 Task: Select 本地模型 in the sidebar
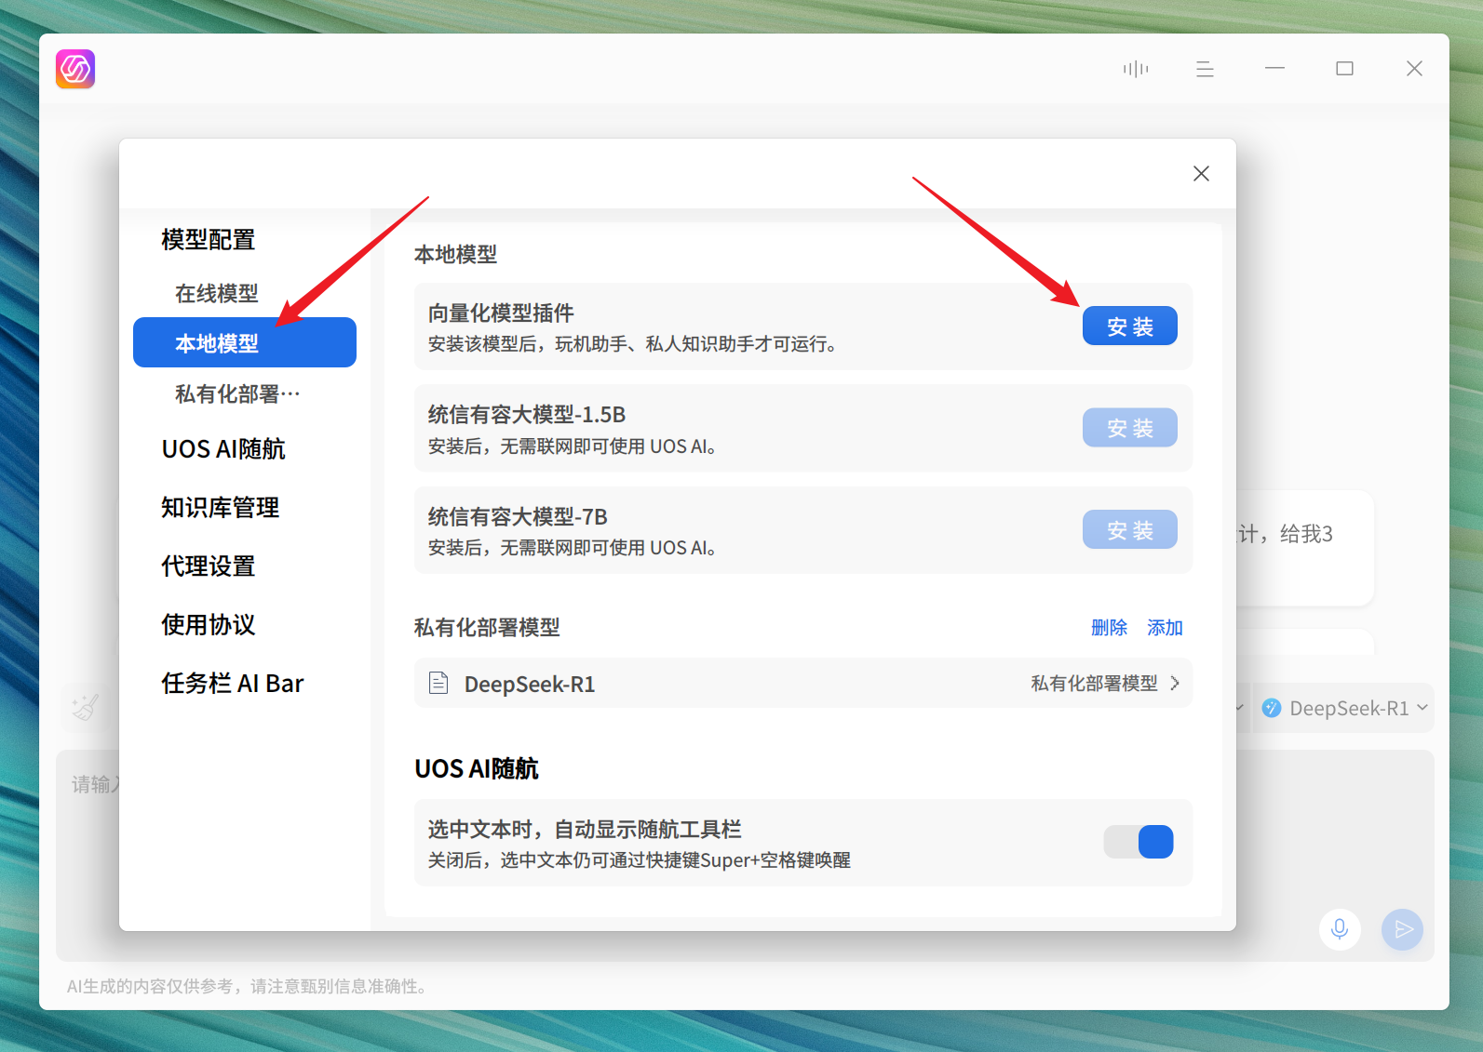click(245, 342)
